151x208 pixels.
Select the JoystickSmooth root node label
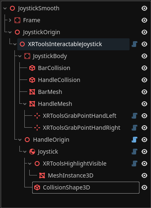tap(38, 8)
